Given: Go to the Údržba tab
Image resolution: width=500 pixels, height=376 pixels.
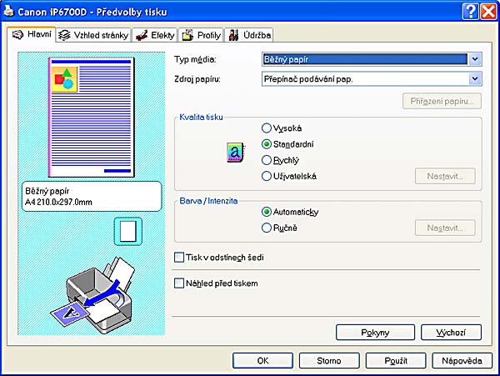Looking at the screenshot, I should click(250, 35).
